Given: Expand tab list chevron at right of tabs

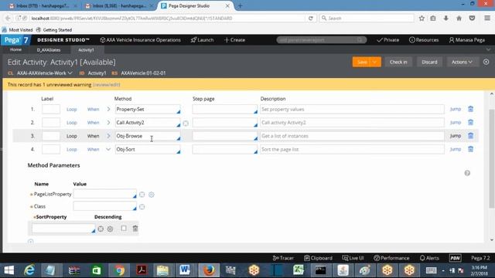Looking at the screenshot, I should click(488, 49).
